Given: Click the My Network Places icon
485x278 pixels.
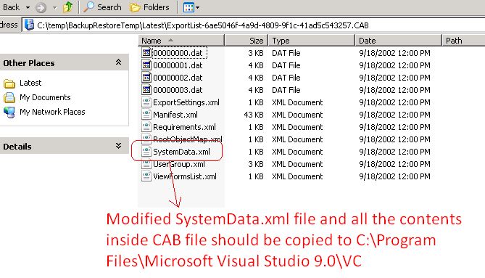Looking at the screenshot, I should 9,112.
